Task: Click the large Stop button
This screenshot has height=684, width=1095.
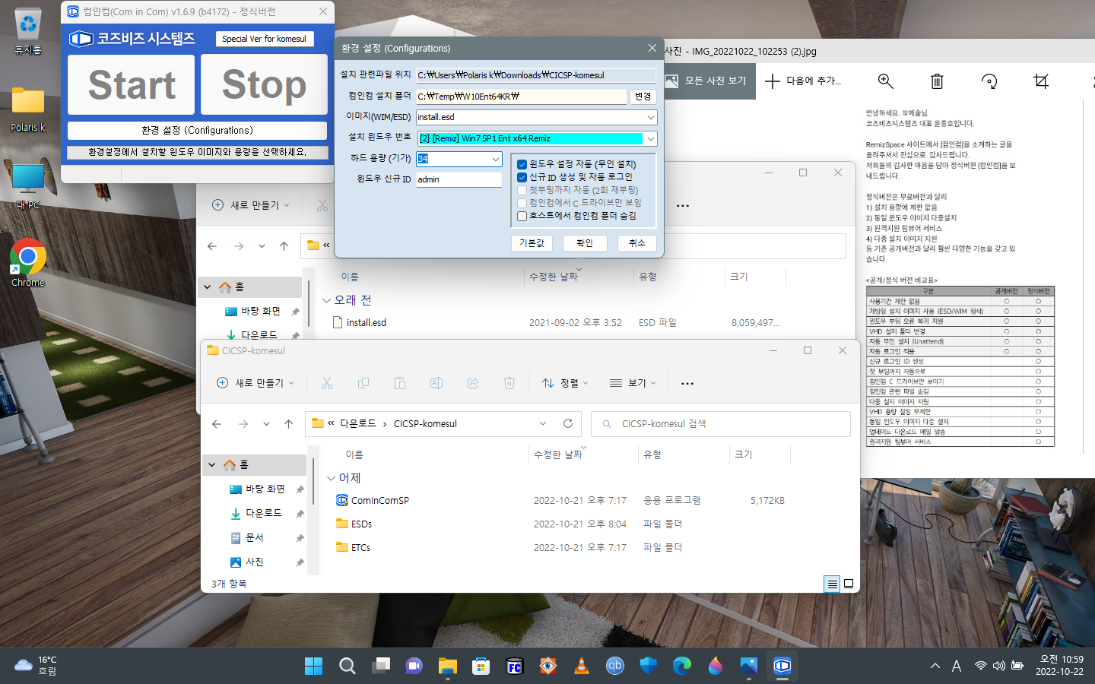Action: 264,84
